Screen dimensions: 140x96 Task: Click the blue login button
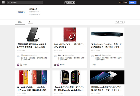click(133, 2)
